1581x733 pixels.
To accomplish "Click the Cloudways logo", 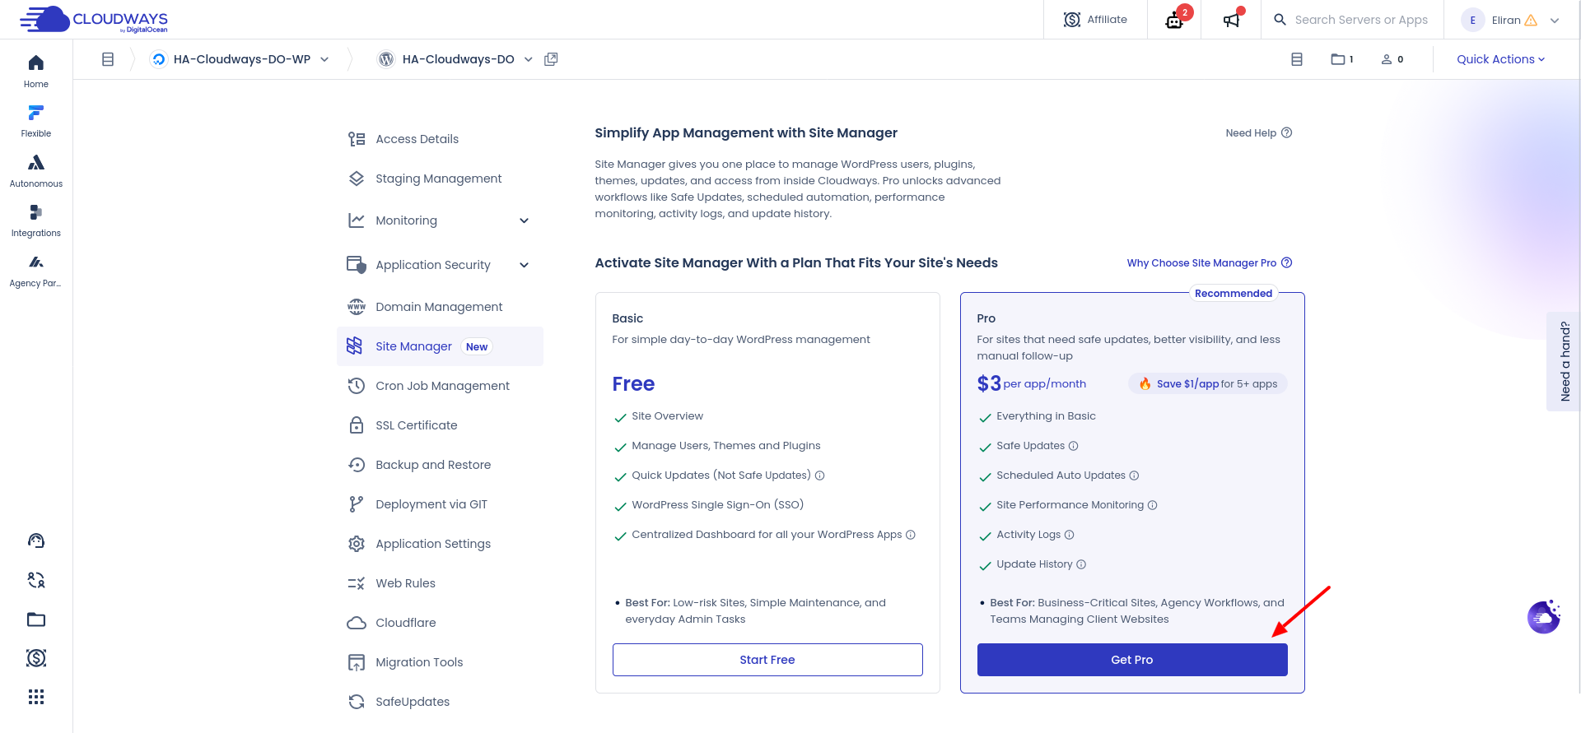I will pyautogui.click(x=93, y=19).
